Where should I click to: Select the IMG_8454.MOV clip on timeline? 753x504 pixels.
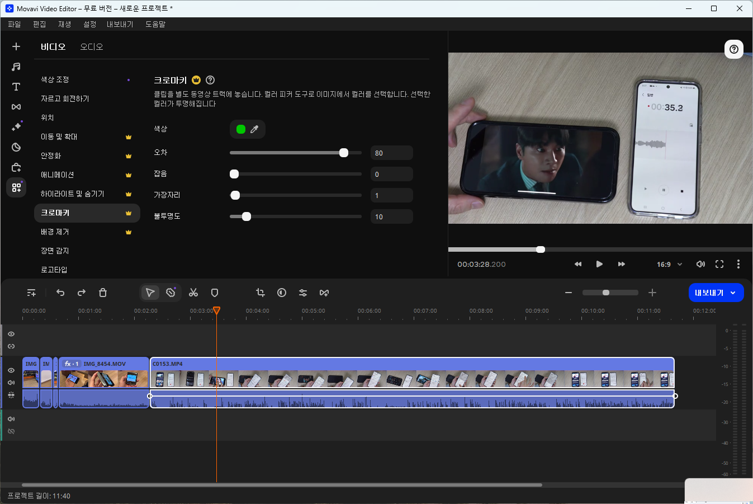(104, 383)
